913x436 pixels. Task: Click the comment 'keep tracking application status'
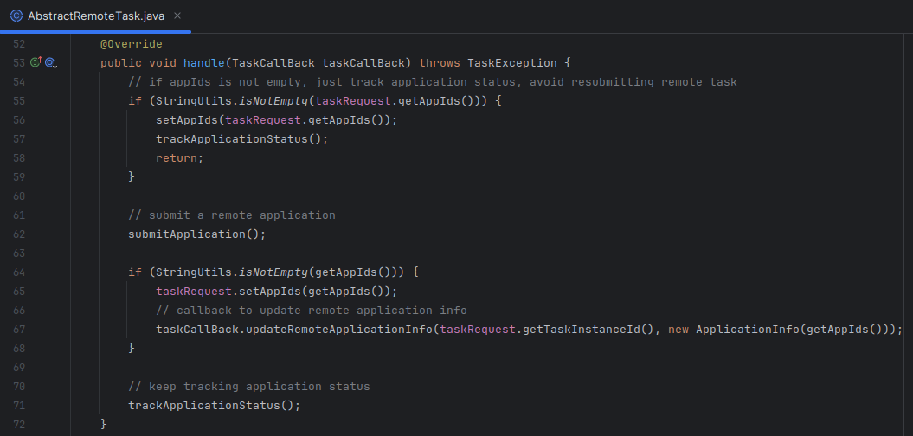tap(249, 387)
